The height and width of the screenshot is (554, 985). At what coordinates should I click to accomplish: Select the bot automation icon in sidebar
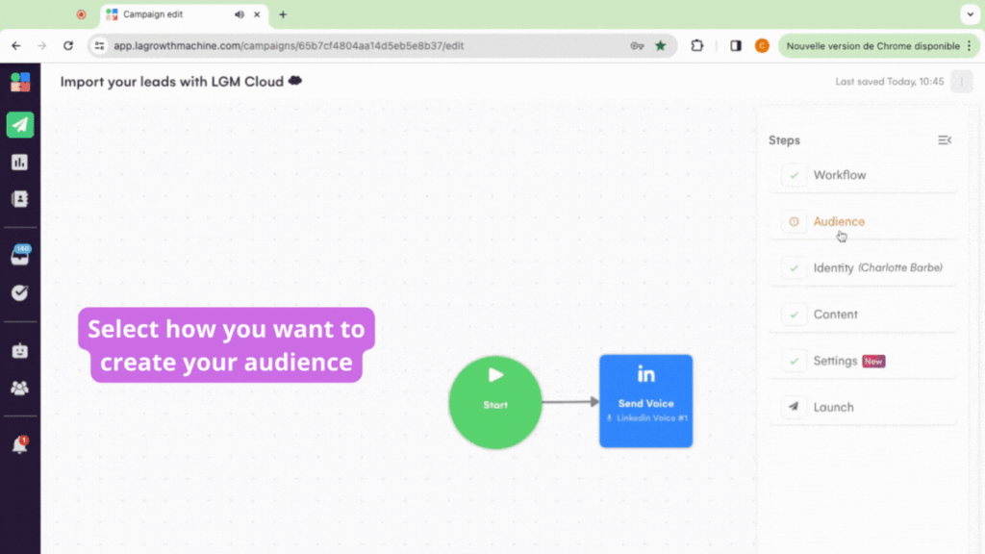(20, 350)
